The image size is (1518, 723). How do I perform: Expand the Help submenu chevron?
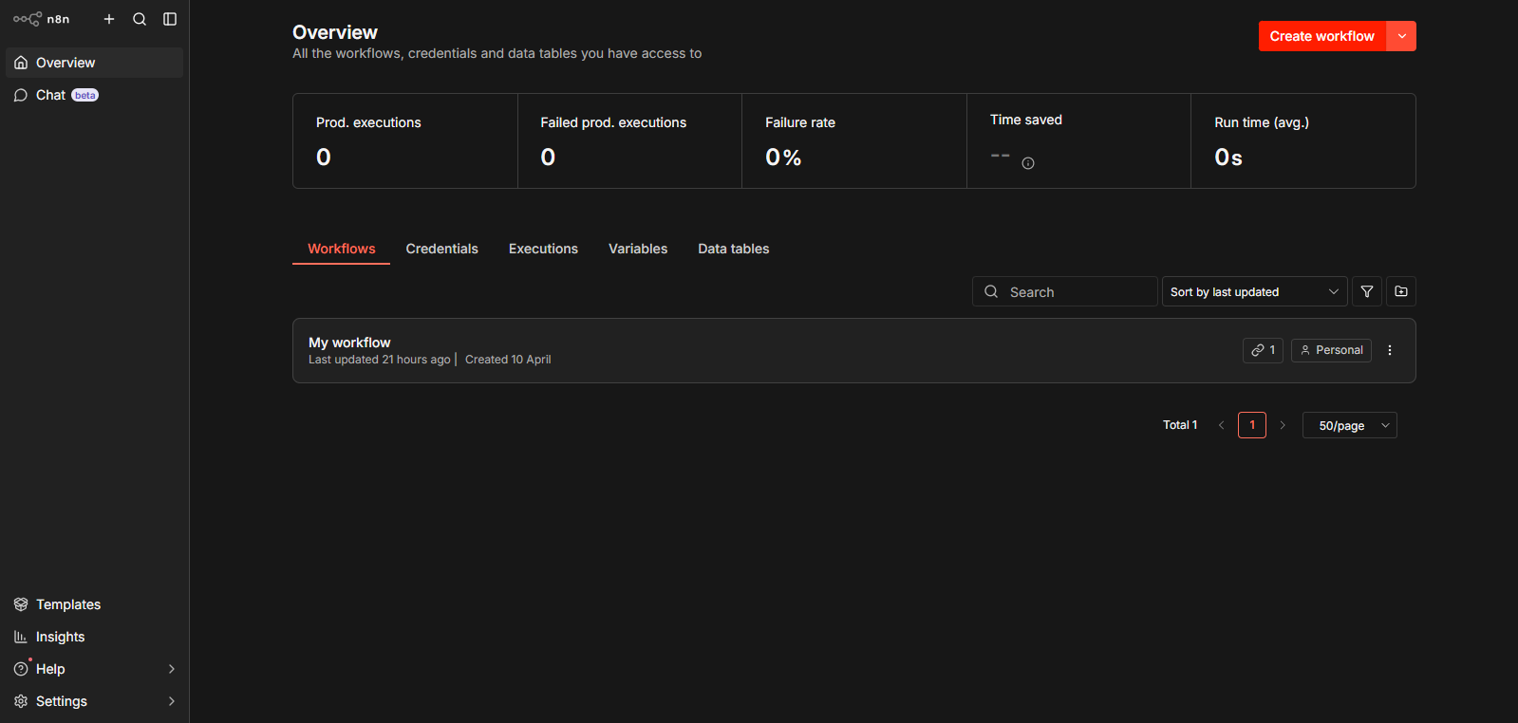[x=172, y=669]
